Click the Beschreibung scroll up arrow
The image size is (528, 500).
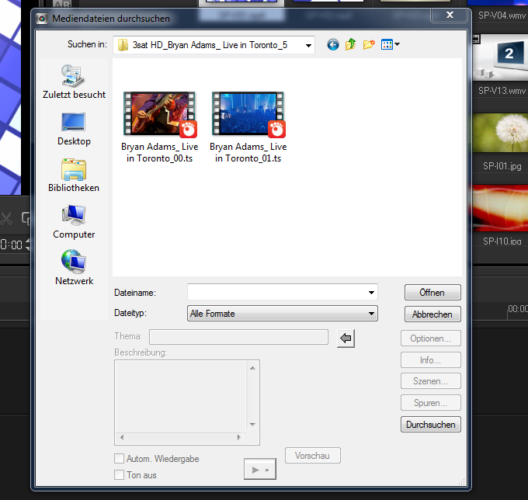(252, 368)
